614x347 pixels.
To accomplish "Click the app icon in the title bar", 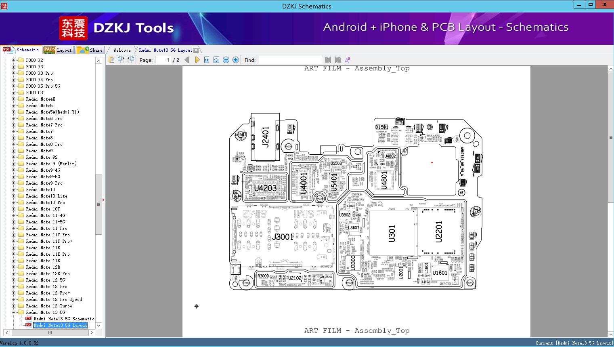I will pyautogui.click(x=4, y=6).
